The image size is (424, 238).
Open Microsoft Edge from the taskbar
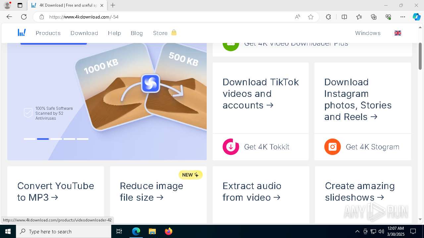[x=136, y=231]
